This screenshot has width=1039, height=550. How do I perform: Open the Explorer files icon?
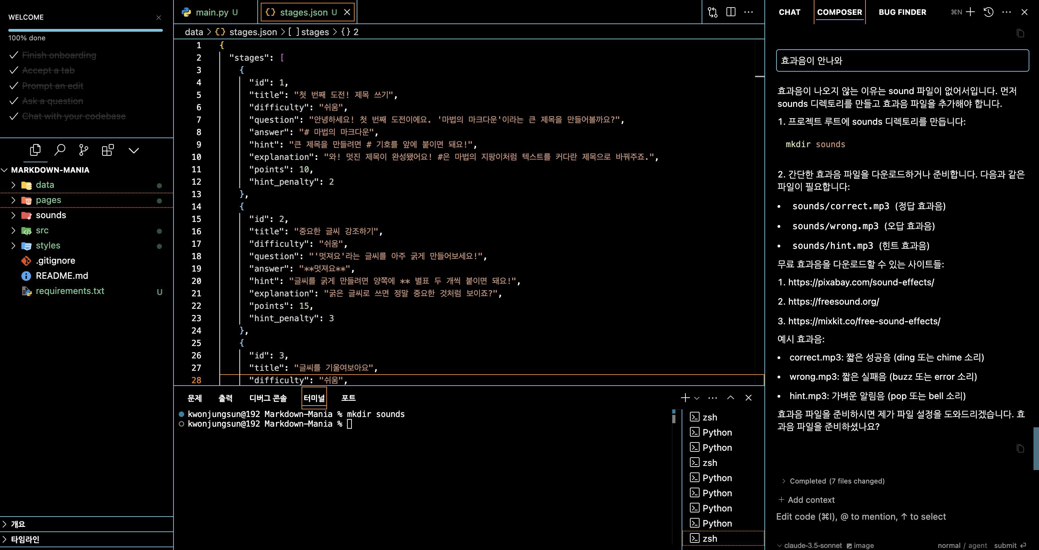point(35,150)
